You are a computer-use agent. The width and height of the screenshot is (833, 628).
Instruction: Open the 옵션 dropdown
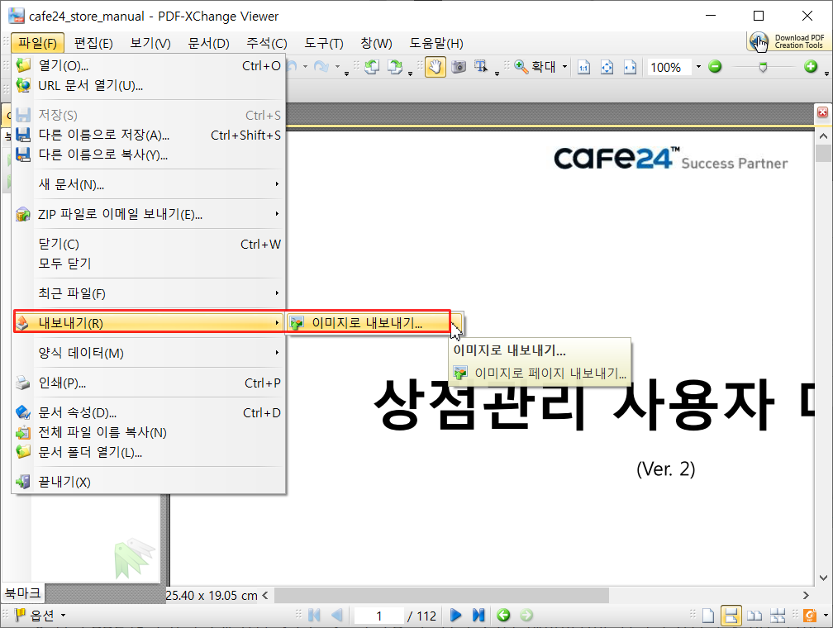pyautogui.click(x=40, y=616)
